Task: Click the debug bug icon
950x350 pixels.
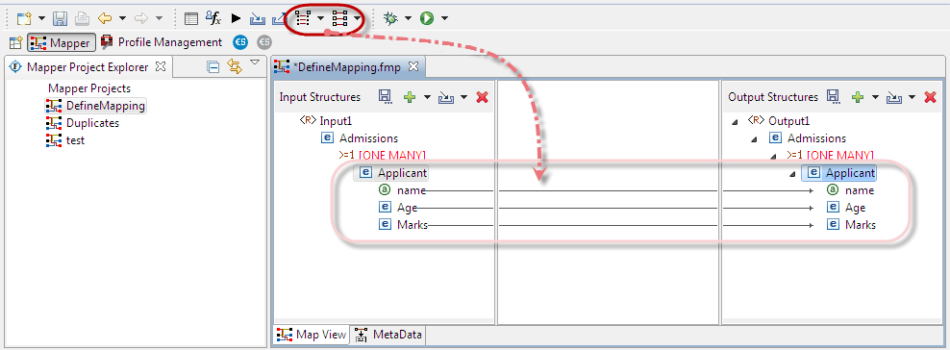Action: 390,19
